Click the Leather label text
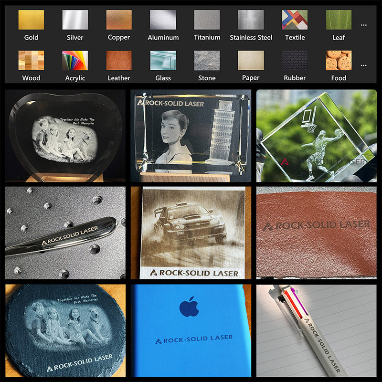The height and width of the screenshot is (382, 382). [x=119, y=78]
